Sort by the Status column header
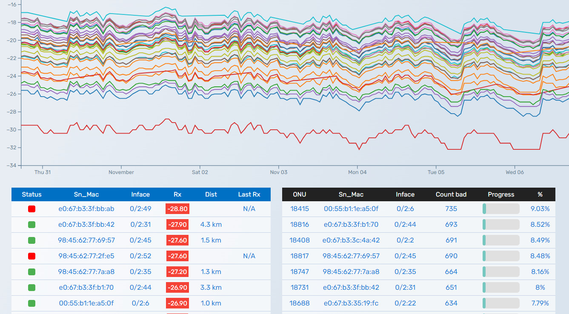 click(x=32, y=194)
